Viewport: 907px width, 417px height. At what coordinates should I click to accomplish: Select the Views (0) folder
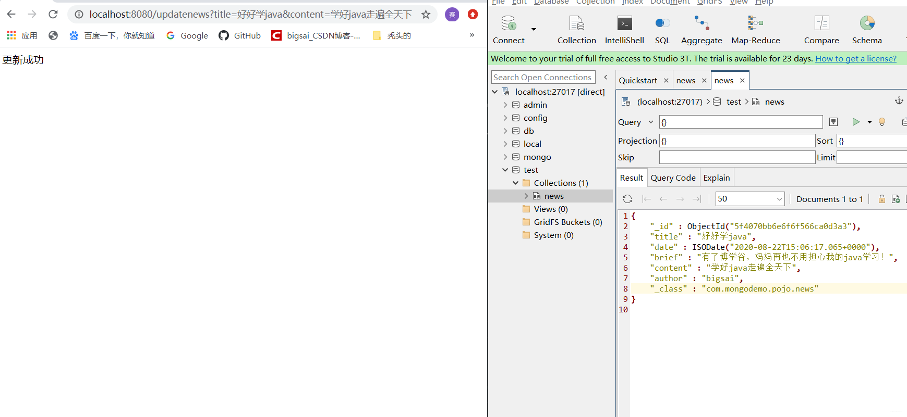[545, 209]
